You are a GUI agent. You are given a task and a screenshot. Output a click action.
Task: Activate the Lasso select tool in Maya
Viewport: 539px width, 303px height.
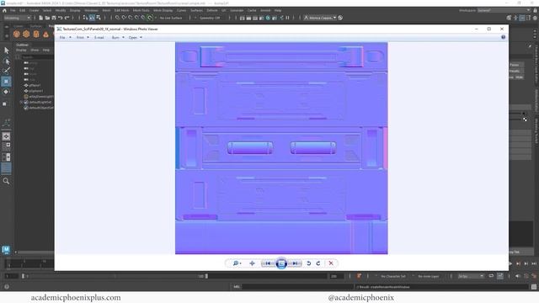[7, 61]
